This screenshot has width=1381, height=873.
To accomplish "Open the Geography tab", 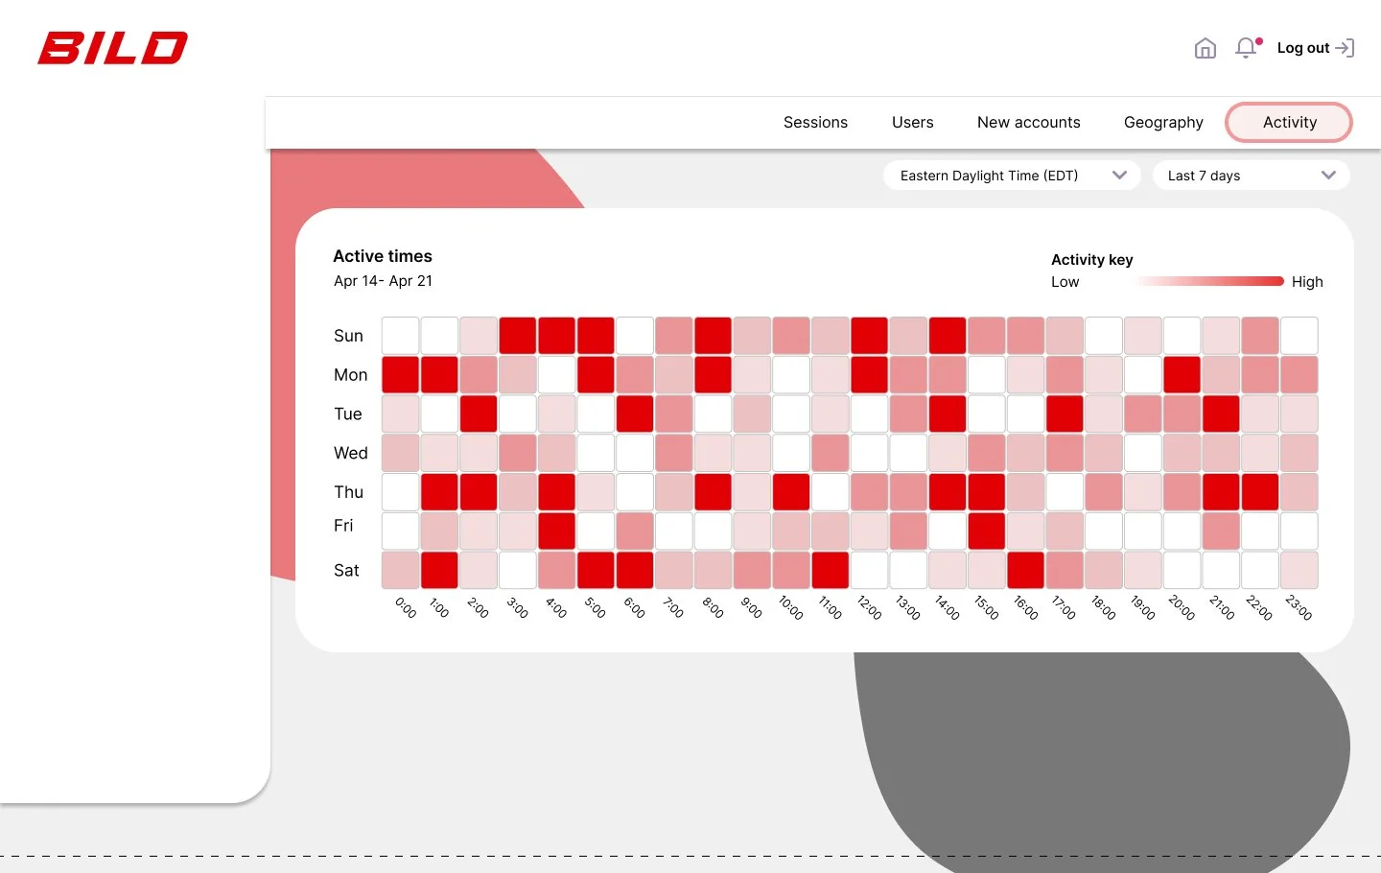I will point(1163,123).
